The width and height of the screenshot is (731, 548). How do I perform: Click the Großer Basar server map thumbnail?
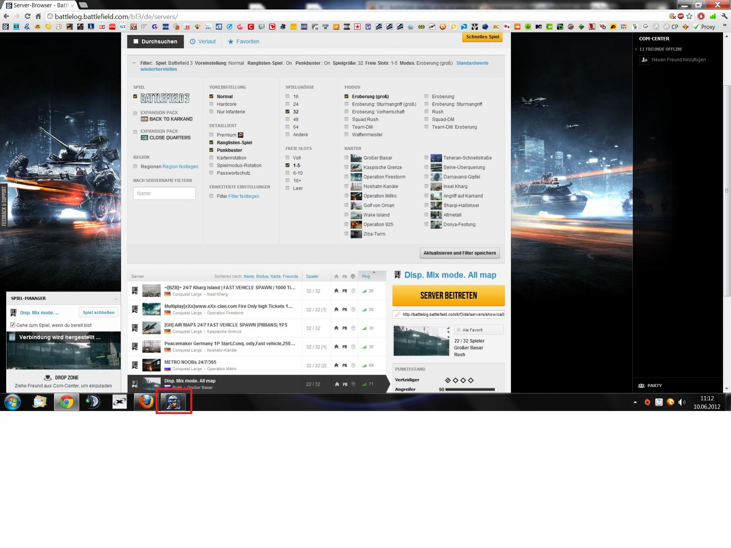point(421,340)
